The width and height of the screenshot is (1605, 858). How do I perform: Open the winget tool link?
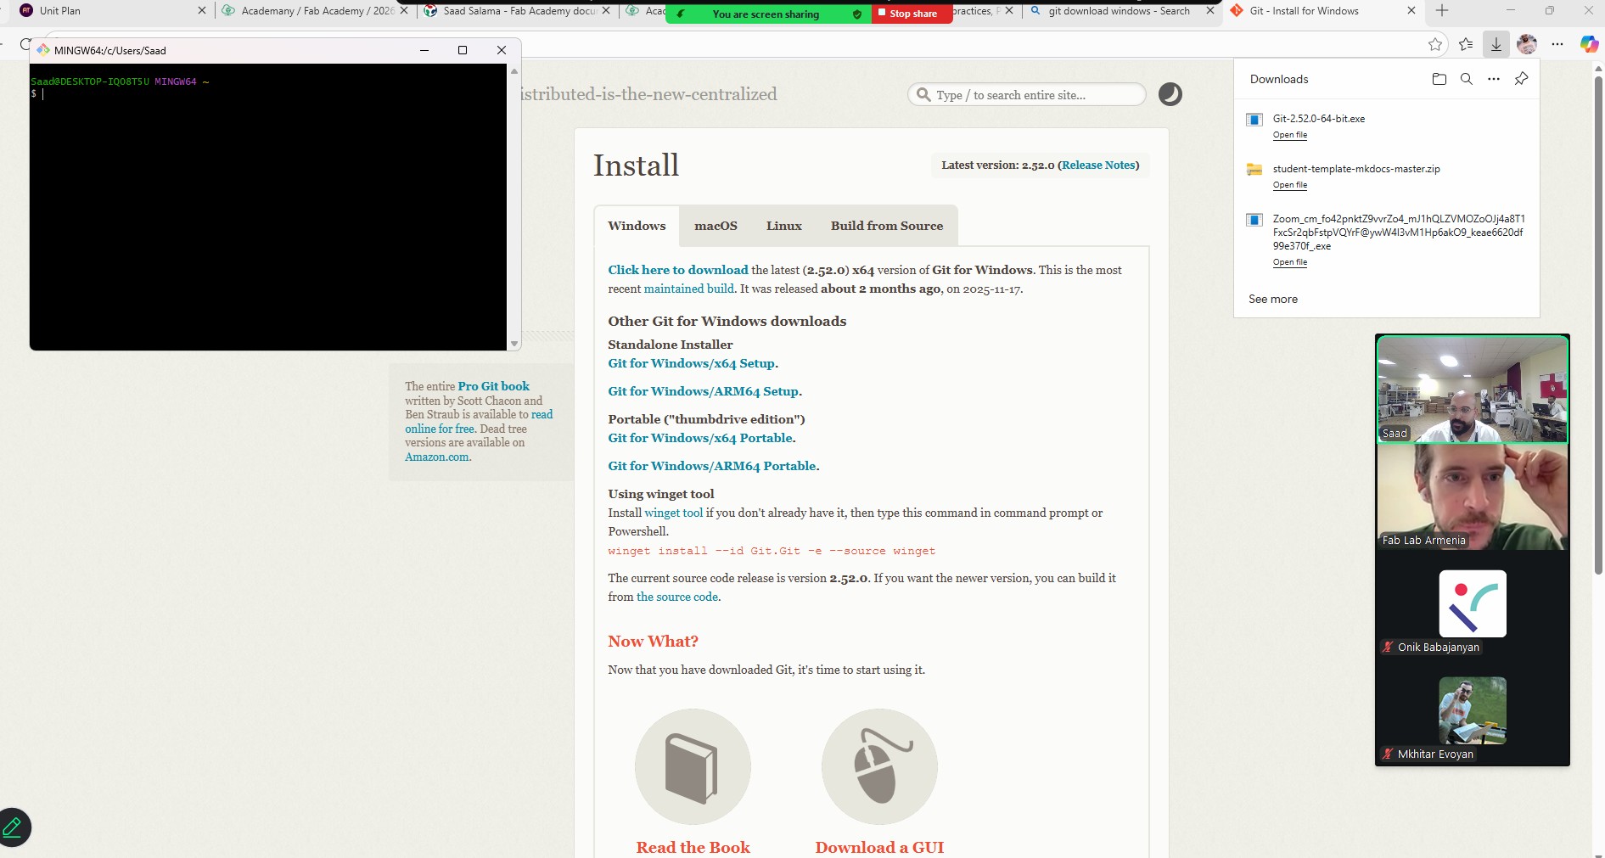pyautogui.click(x=674, y=513)
